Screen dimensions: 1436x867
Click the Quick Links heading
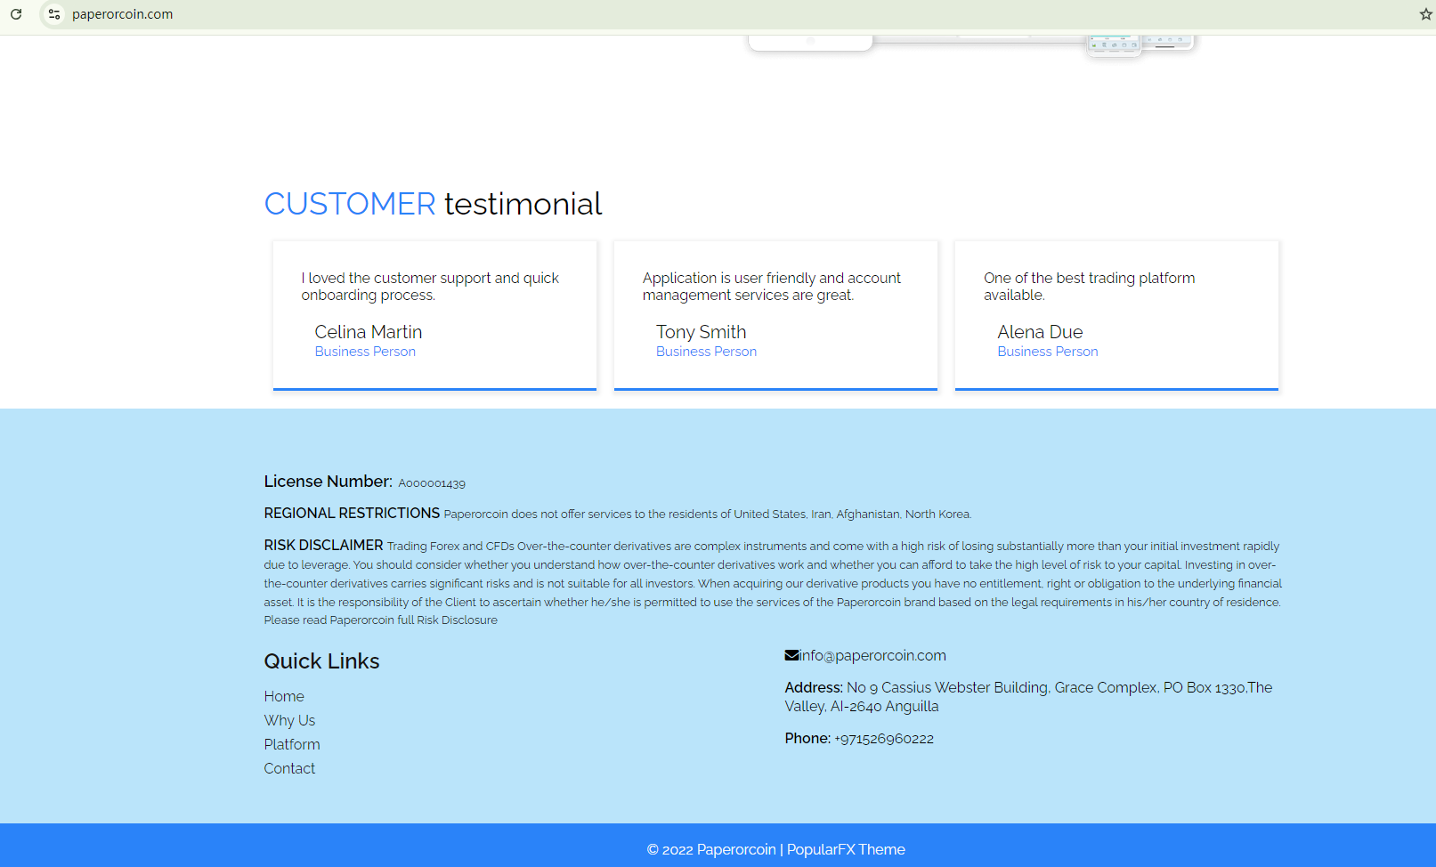tap(321, 661)
